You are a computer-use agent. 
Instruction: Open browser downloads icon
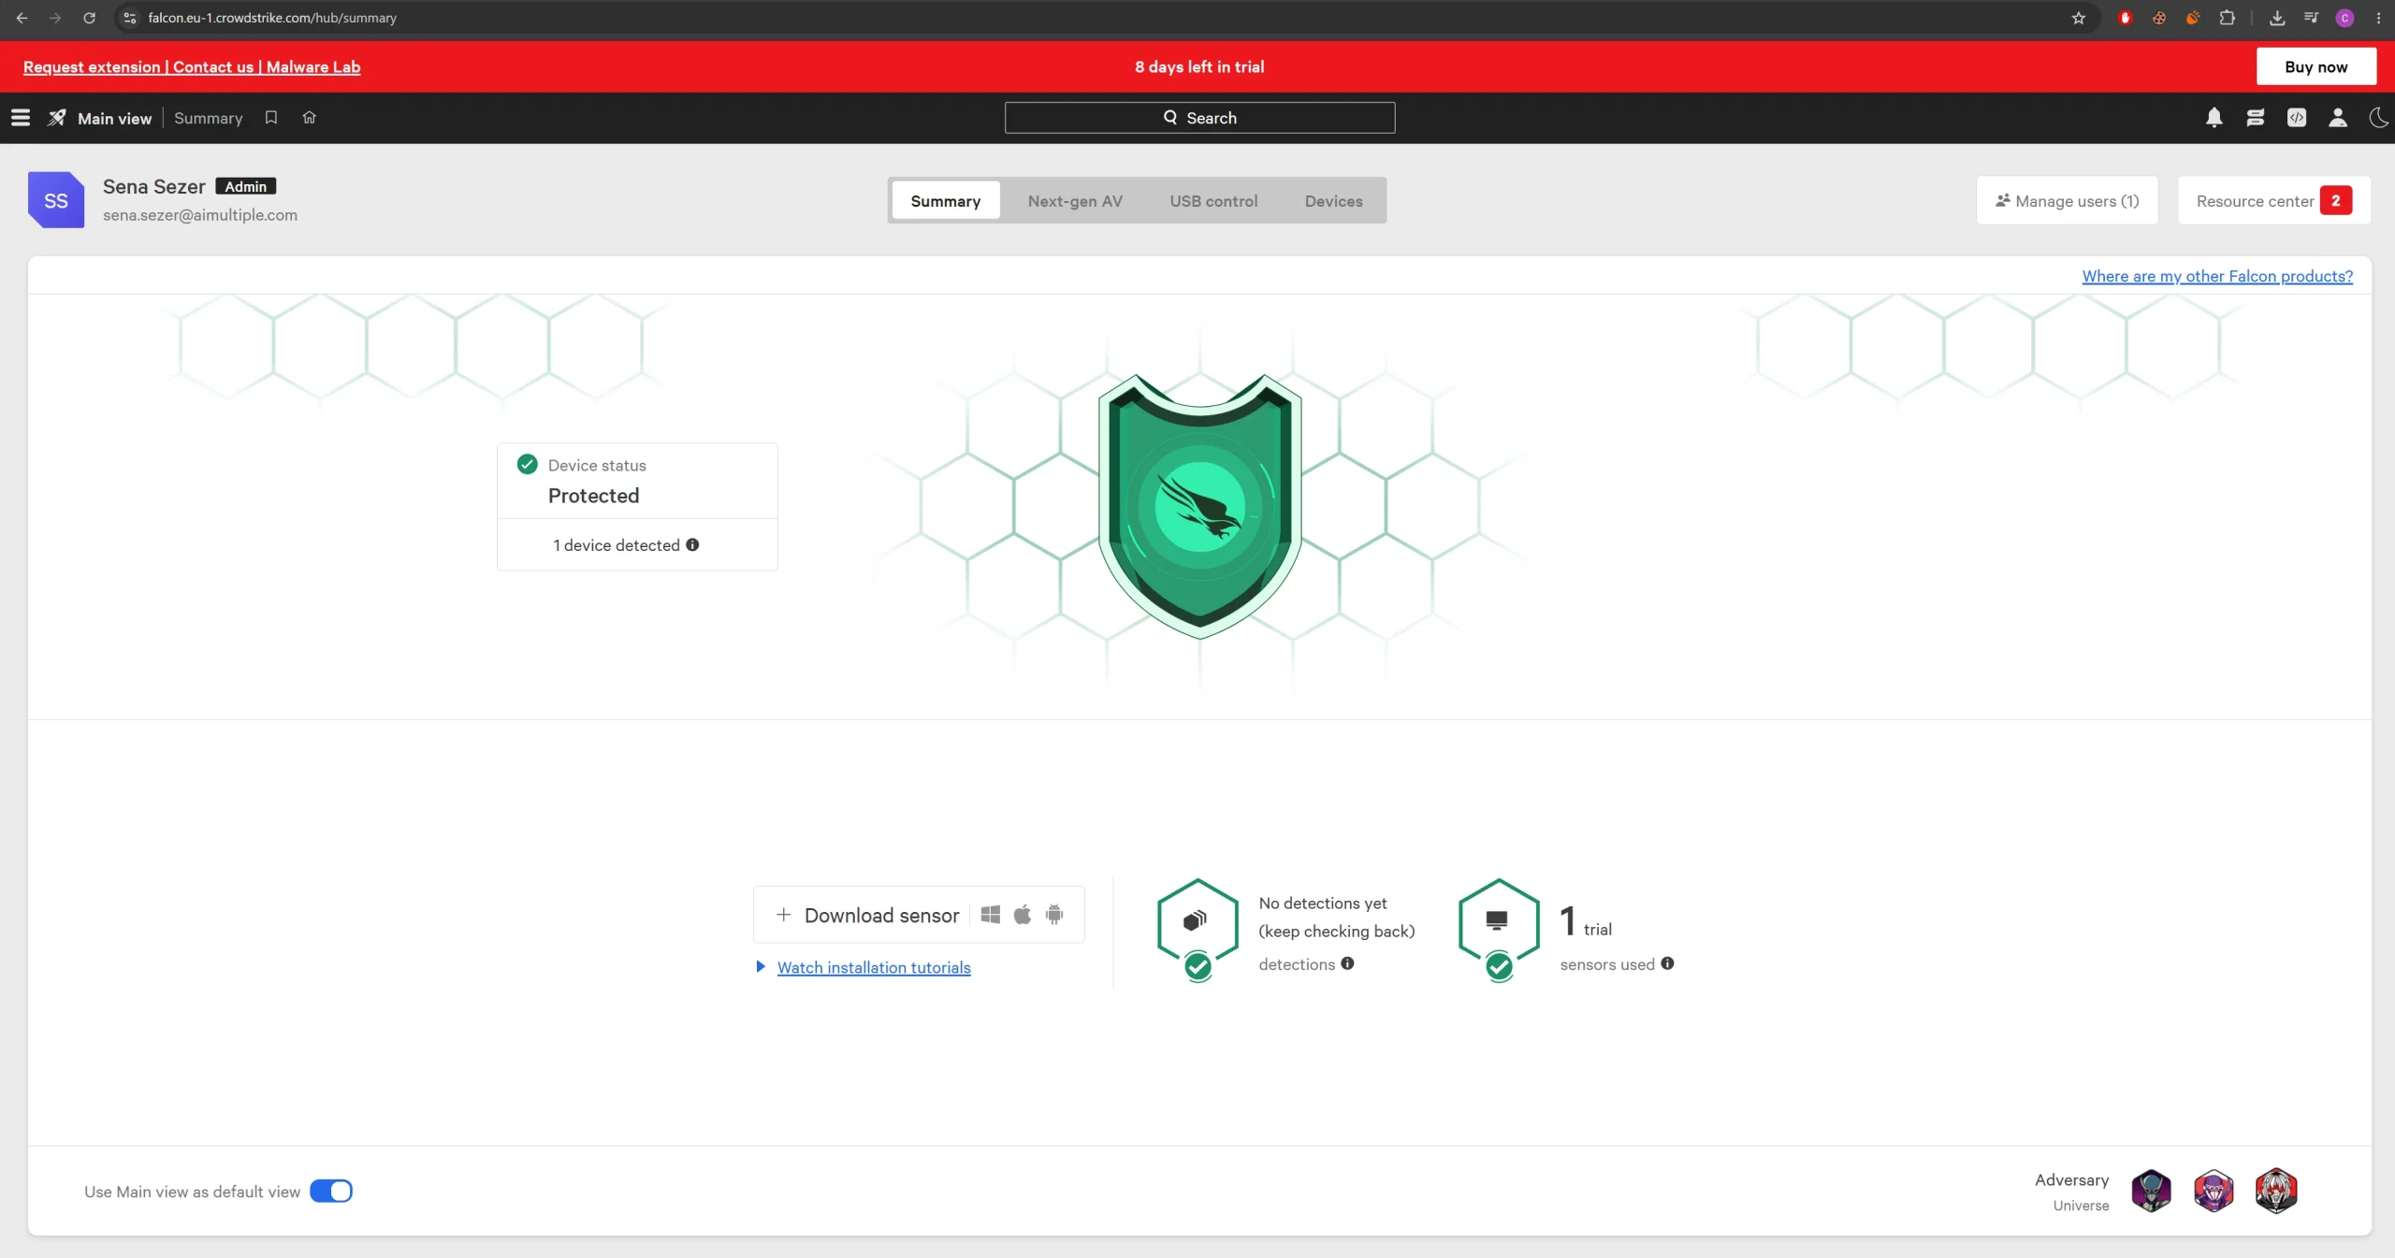tap(2277, 18)
